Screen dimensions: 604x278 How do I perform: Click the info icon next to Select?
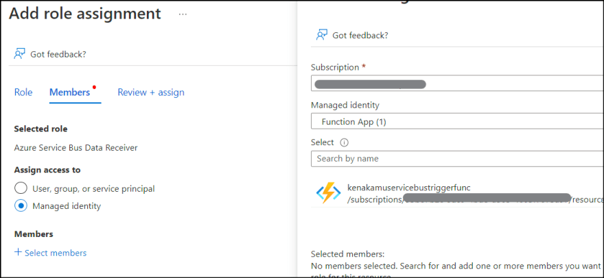point(344,142)
